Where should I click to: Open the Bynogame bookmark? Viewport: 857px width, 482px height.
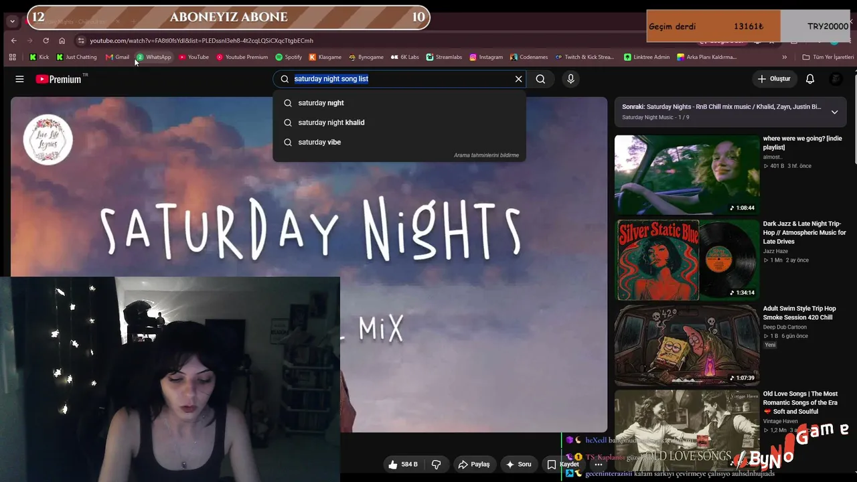(x=366, y=57)
